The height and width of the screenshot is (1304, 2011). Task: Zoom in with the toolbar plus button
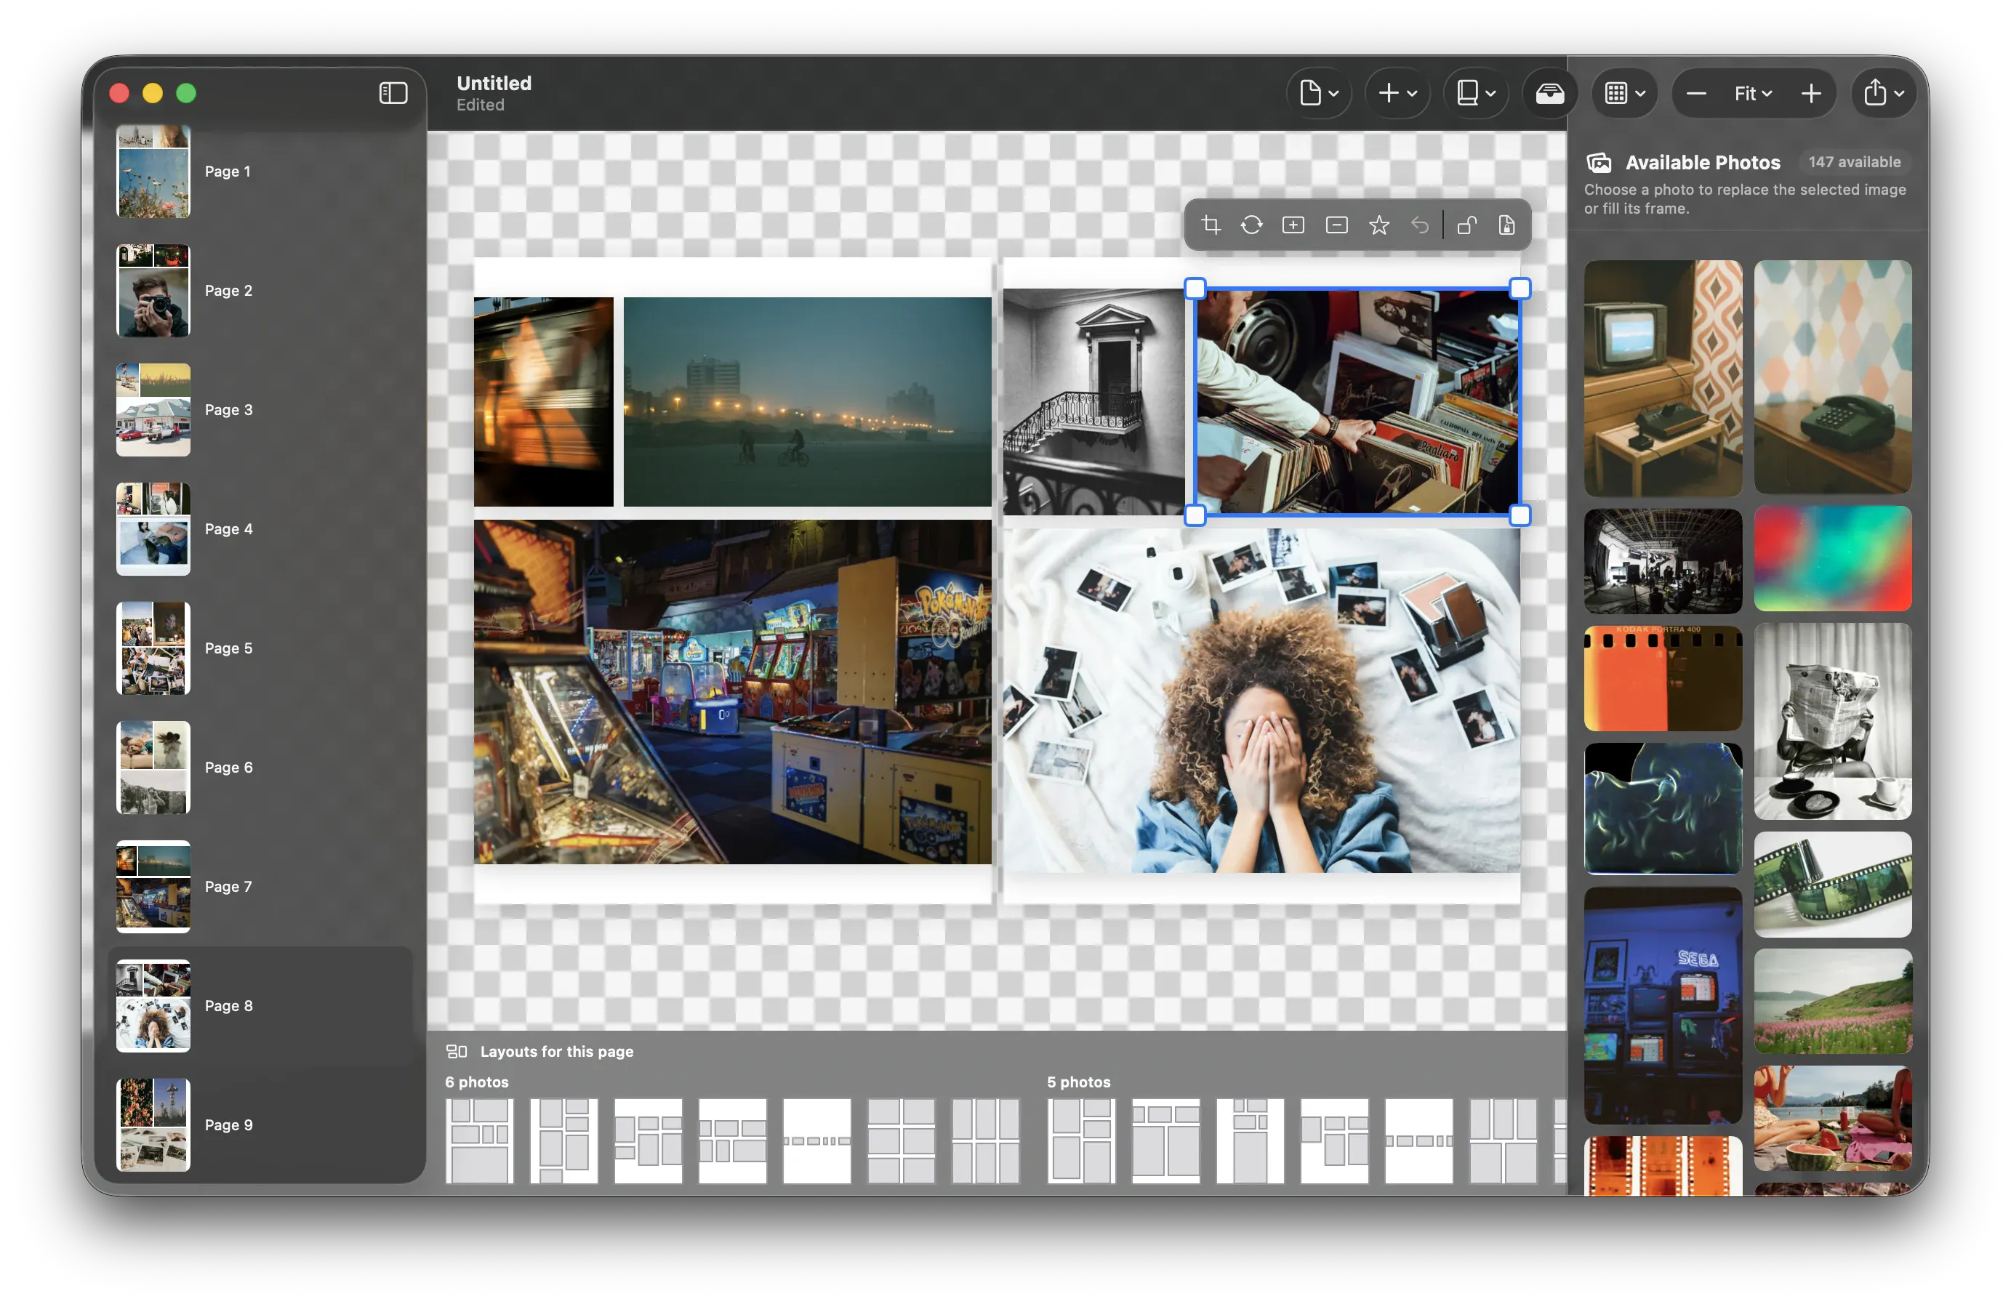point(1811,93)
